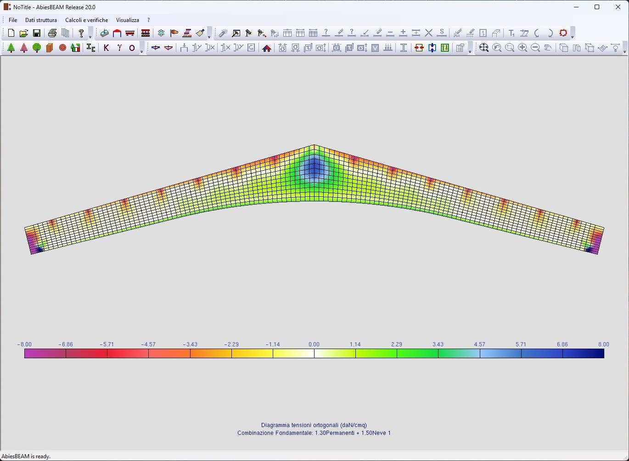Click the 'Combinazione Fondamentale' caption line

(x=314, y=433)
